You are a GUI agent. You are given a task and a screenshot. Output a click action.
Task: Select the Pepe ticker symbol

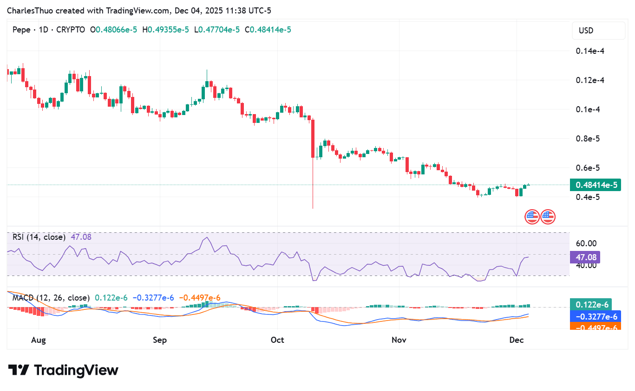click(x=22, y=29)
